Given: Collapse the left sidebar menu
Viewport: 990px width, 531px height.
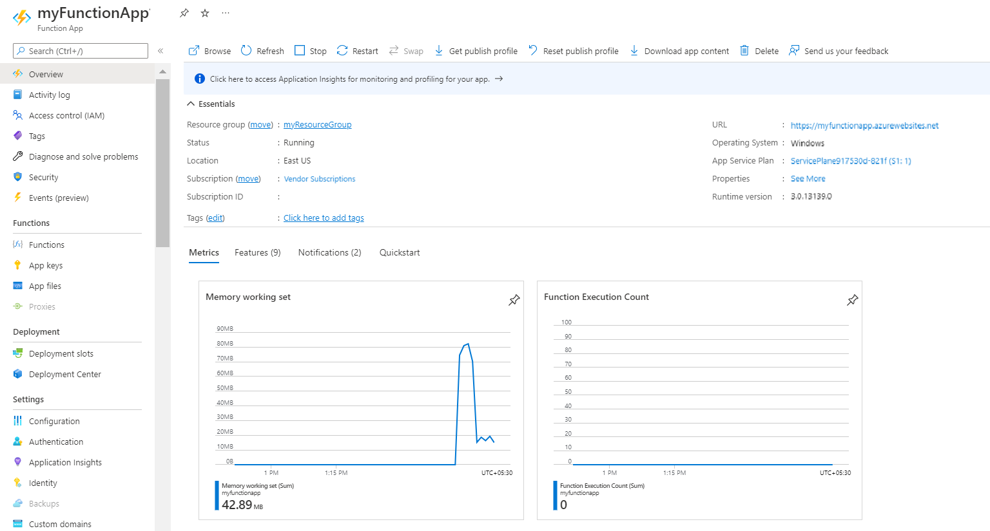Looking at the screenshot, I should (x=160, y=51).
